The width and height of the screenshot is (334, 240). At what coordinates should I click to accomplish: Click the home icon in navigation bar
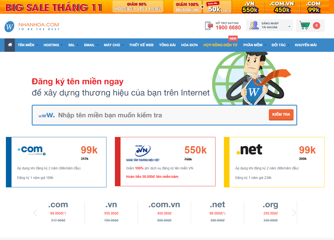point(10,45)
